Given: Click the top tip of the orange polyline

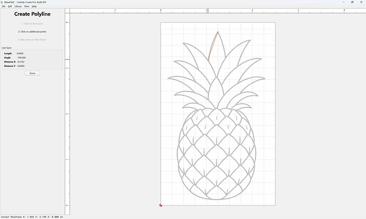Looking at the screenshot, I should [218, 32].
